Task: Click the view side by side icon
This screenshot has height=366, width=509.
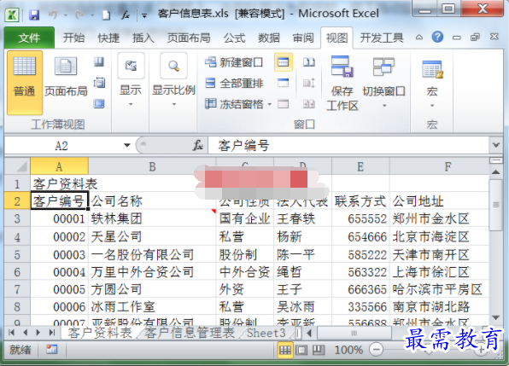Action: [309, 62]
